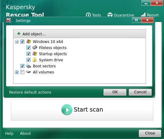Open the About link
Viewport: 164px width, 139px height.
coord(25,133)
